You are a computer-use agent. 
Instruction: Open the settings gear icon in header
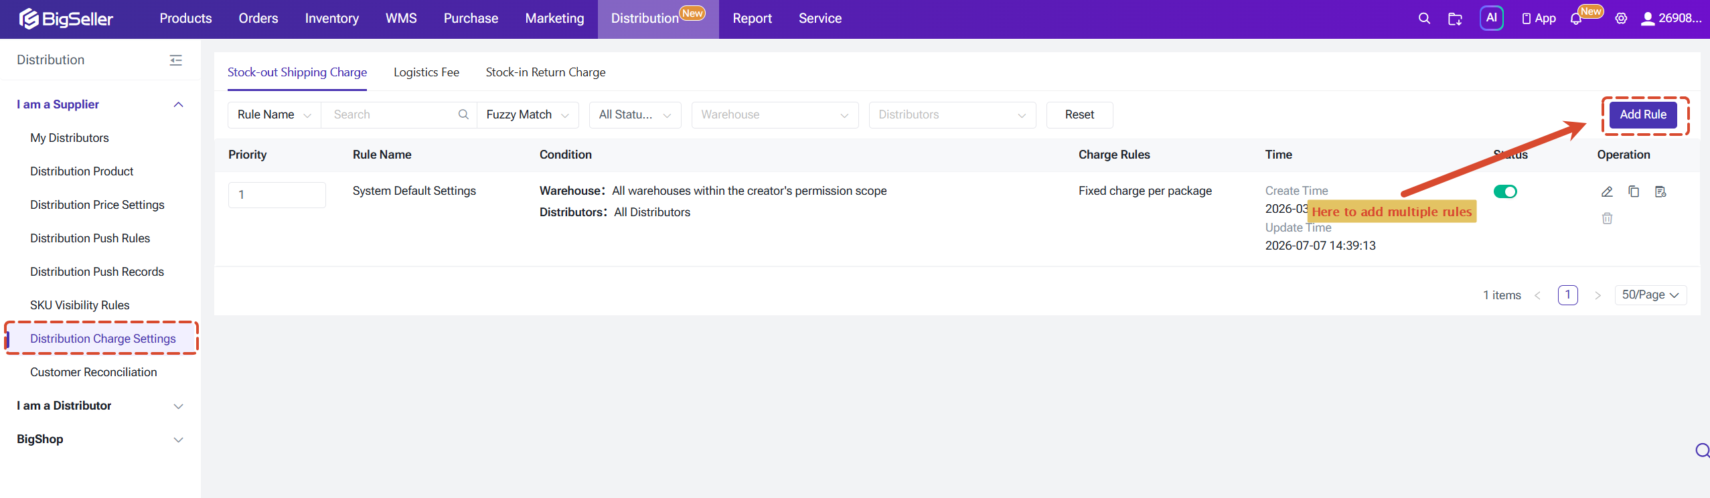coord(1621,19)
